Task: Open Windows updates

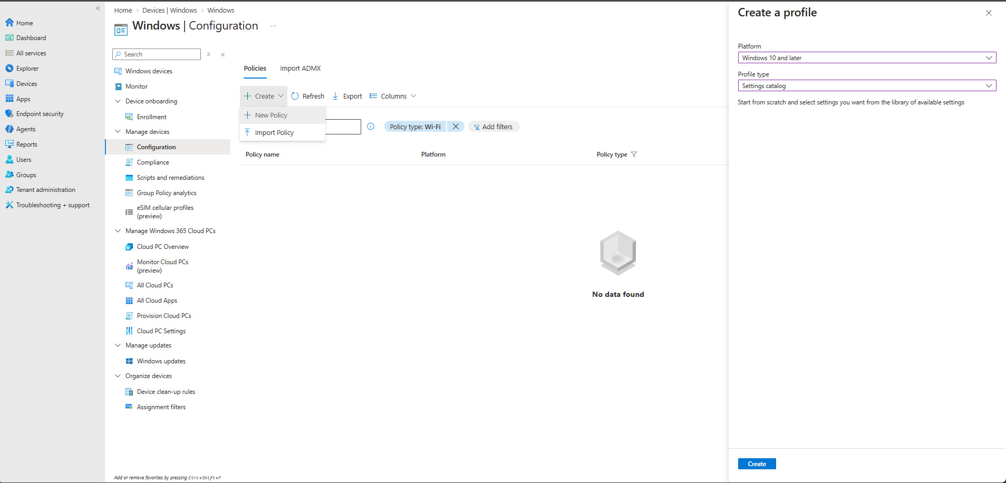Action: click(x=161, y=361)
